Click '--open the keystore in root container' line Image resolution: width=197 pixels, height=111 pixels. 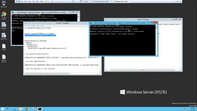click(40, 69)
